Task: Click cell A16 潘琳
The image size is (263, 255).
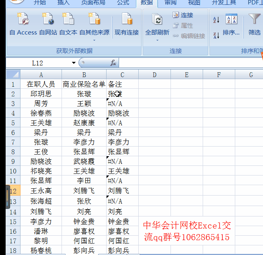Action: click(x=41, y=231)
